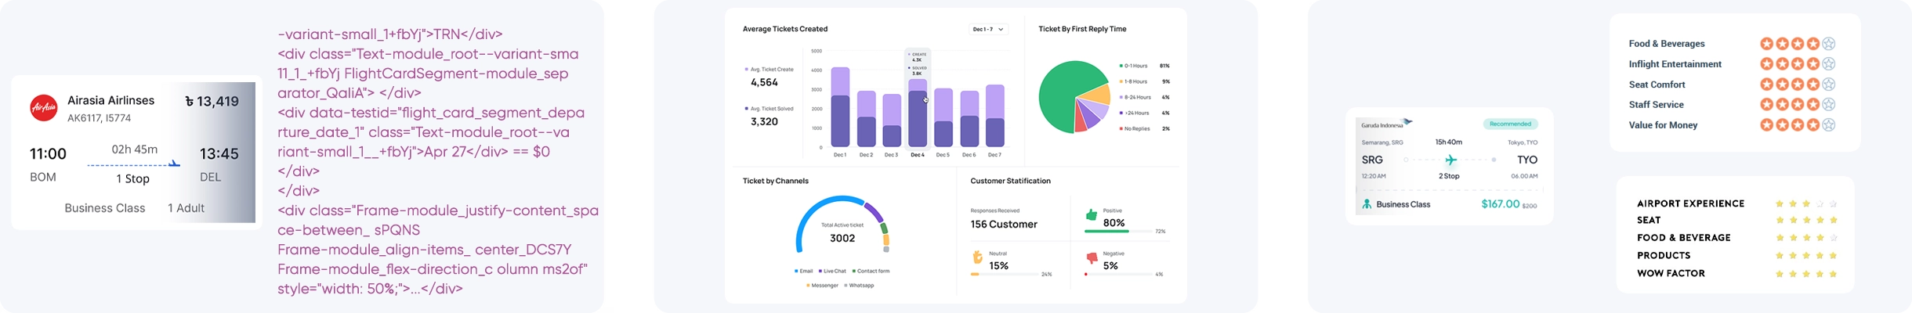The width and height of the screenshot is (1912, 313).
Task: Click the code line containing Apr 27
Action: pos(414,152)
